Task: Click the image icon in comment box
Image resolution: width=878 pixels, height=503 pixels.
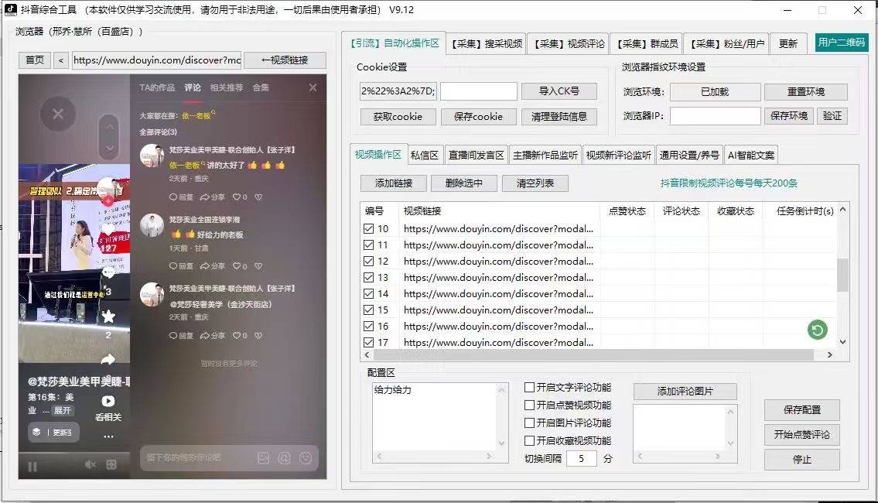Action: pos(263,458)
